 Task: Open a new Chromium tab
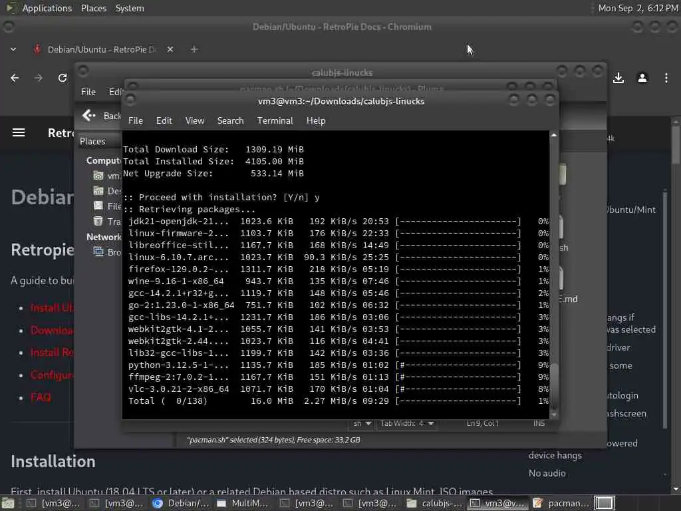[194, 49]
